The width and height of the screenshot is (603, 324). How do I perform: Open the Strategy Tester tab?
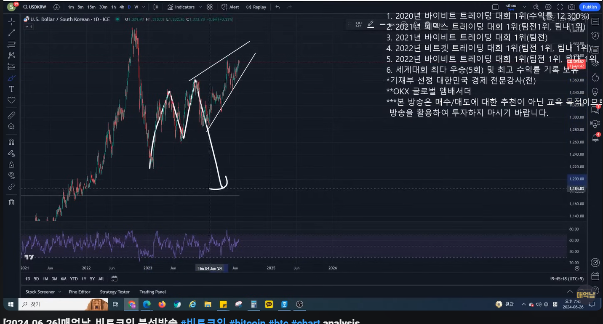[x=115, y=292]
